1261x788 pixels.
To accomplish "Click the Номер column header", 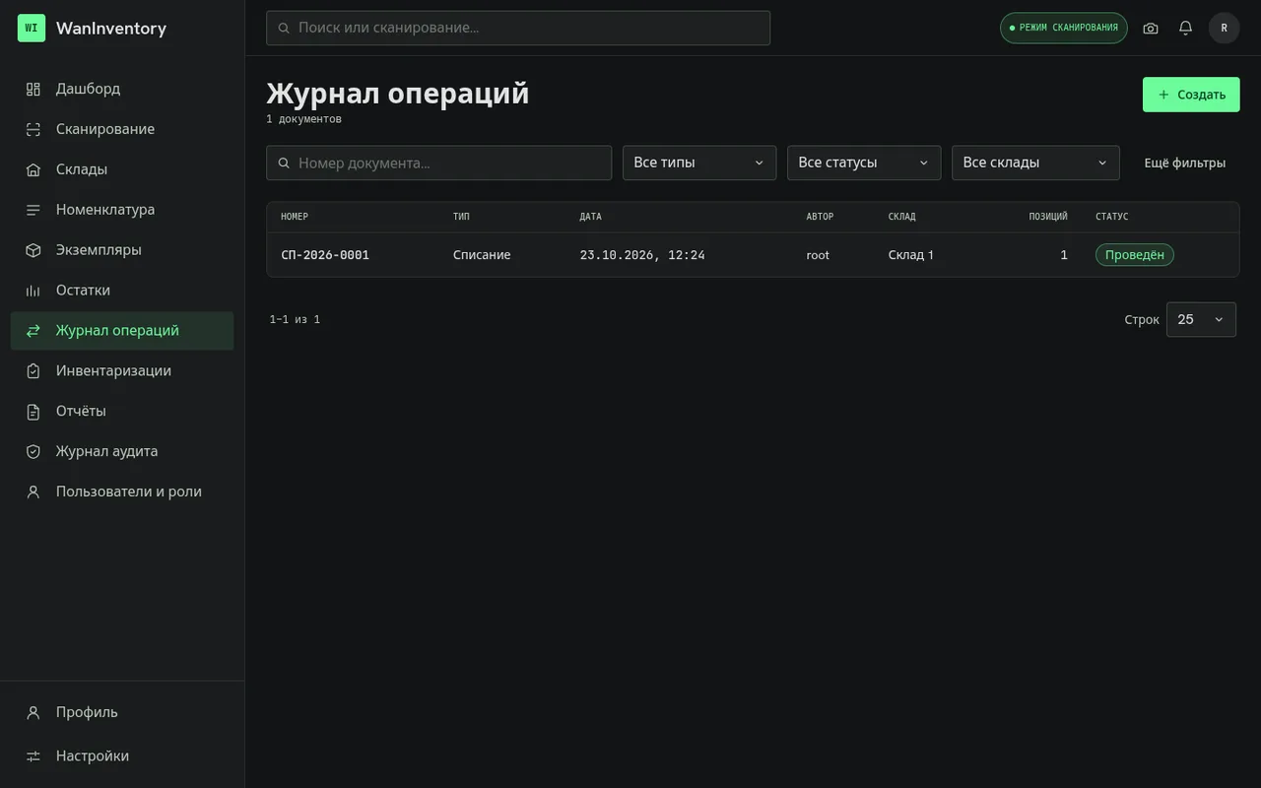I will 295,217.
